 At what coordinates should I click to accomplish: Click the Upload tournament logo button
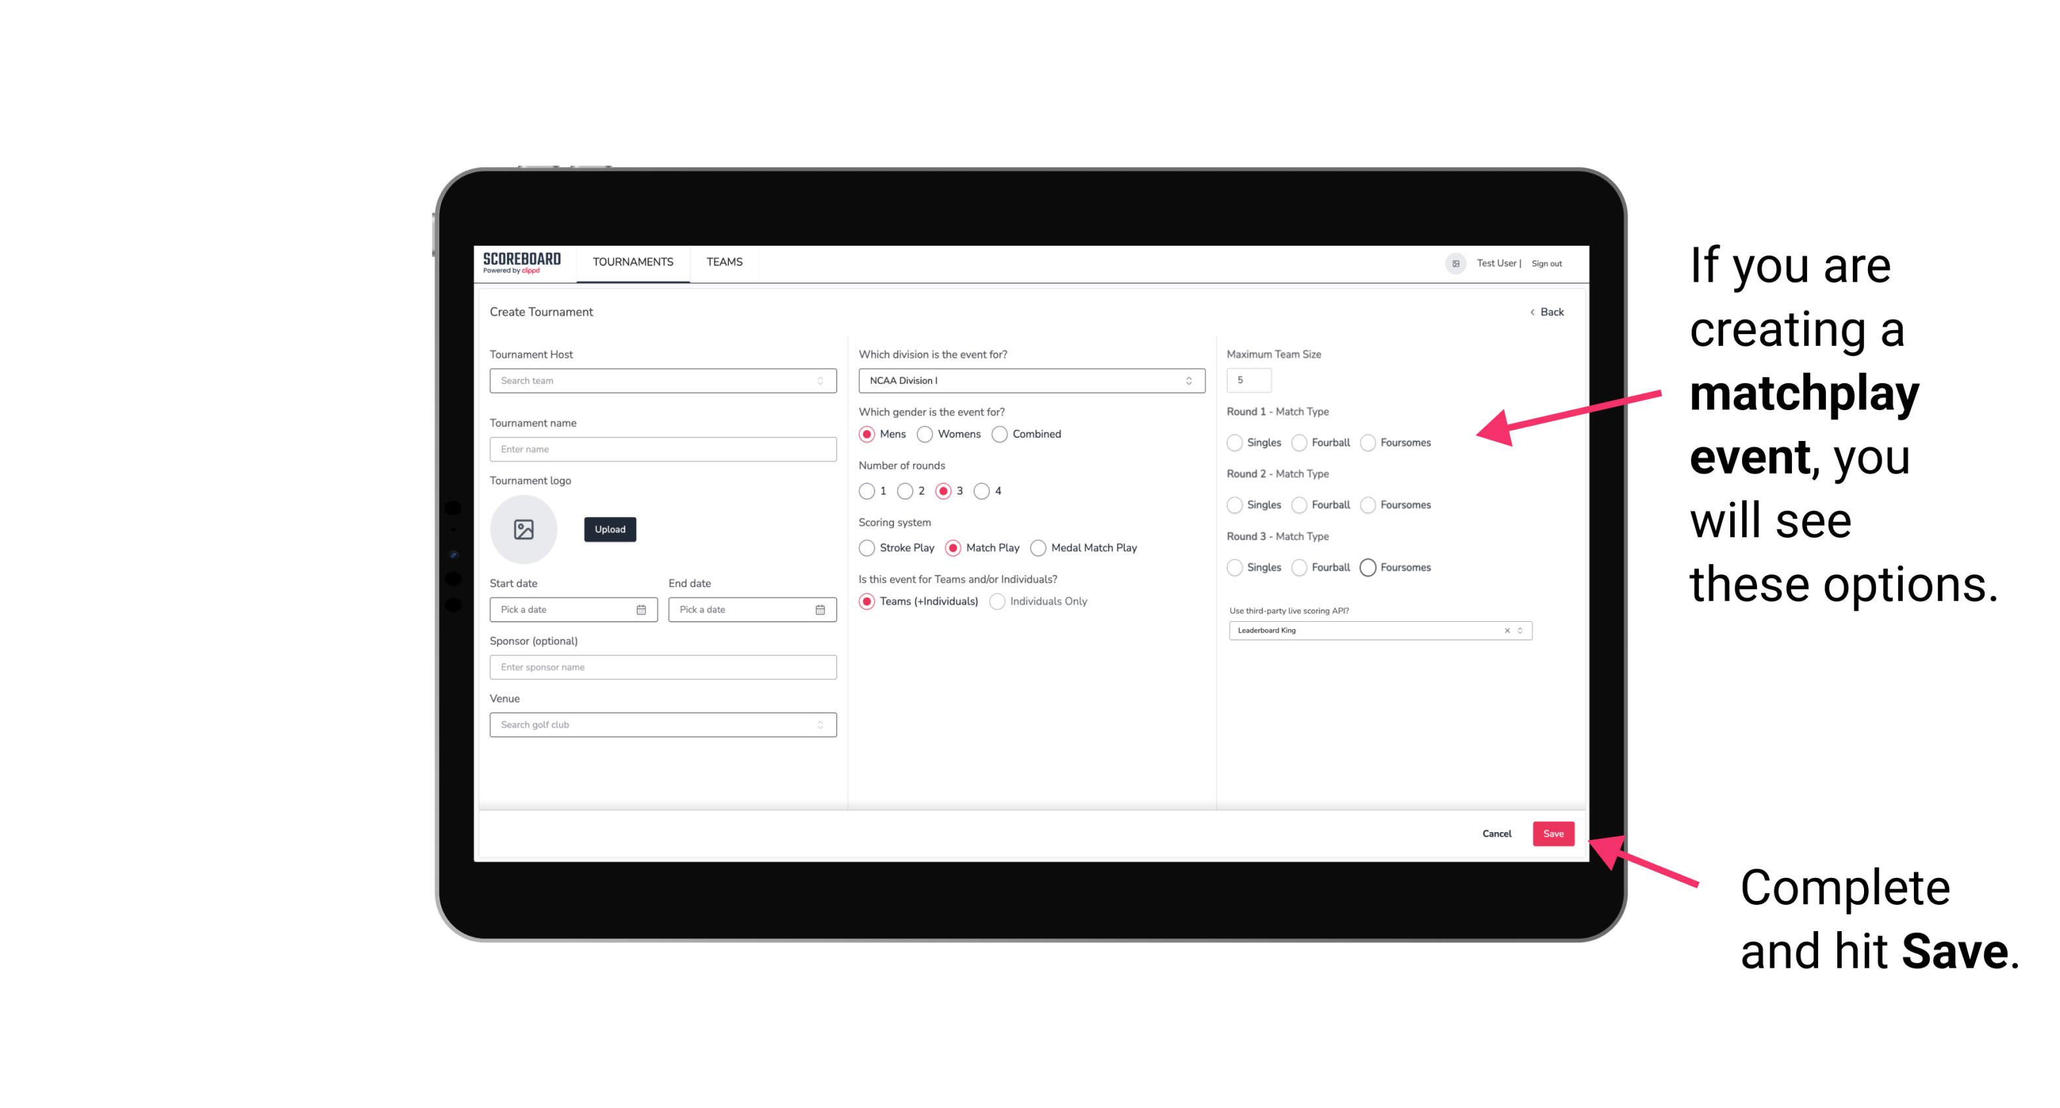[611, 529]
